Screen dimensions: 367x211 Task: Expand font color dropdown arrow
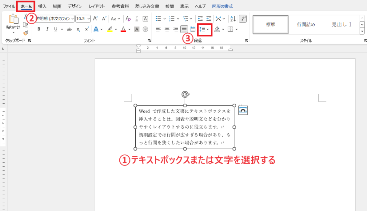129,29
